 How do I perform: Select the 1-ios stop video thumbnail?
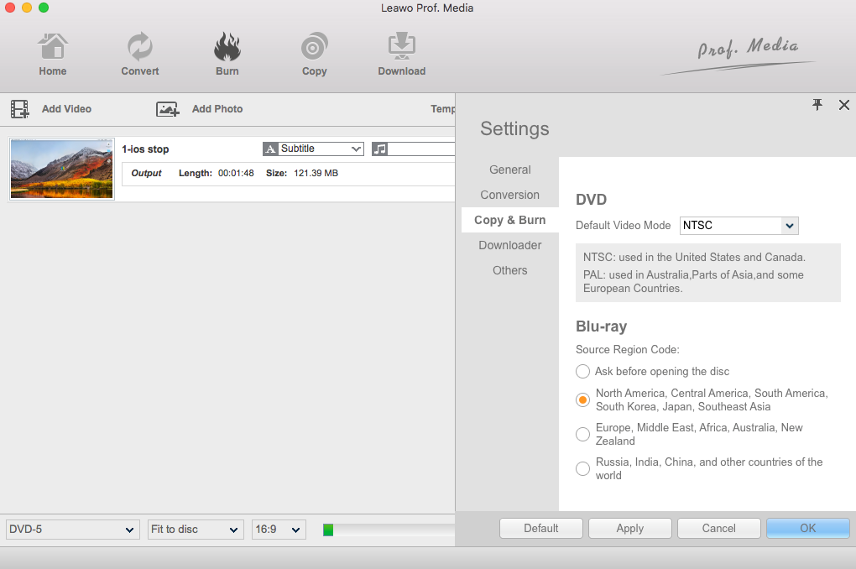tap(61, 169)
